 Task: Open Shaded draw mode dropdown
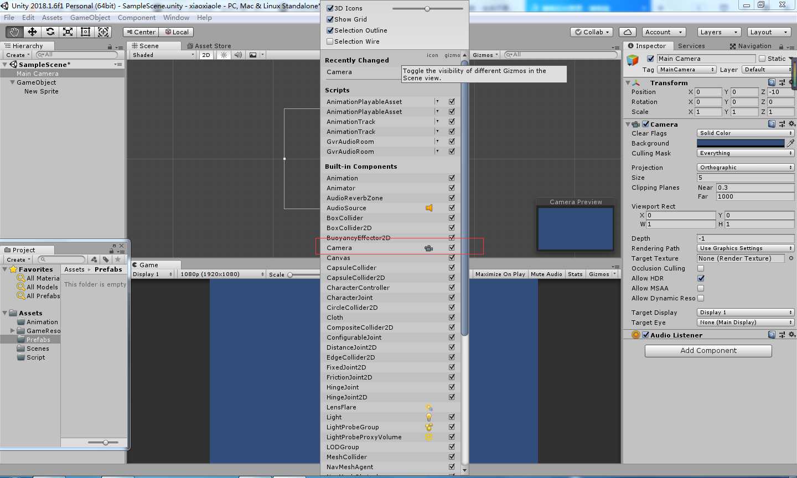[163, 55]
